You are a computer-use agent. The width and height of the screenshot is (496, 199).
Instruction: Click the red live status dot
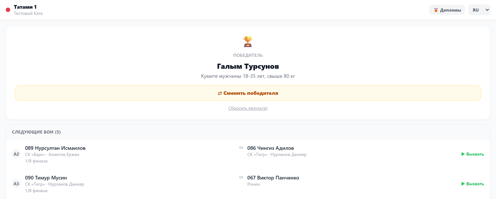point(8,10)
